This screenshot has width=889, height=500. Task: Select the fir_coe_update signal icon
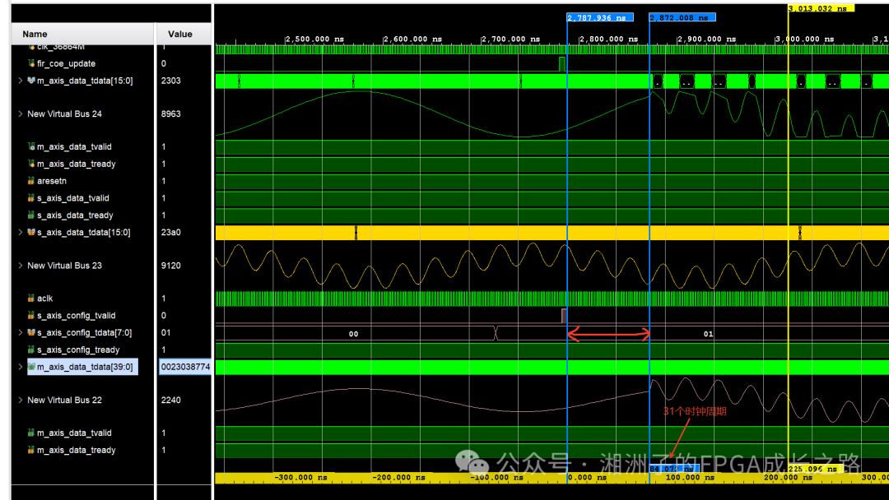(x=31, y=63)
